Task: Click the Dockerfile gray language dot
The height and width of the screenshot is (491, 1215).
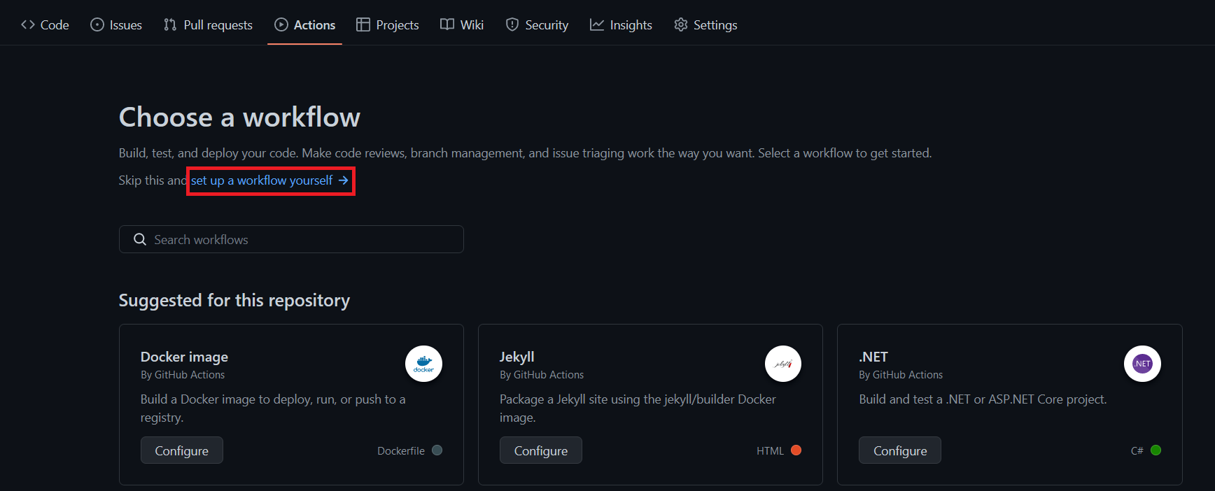Action: click(437, 450)
